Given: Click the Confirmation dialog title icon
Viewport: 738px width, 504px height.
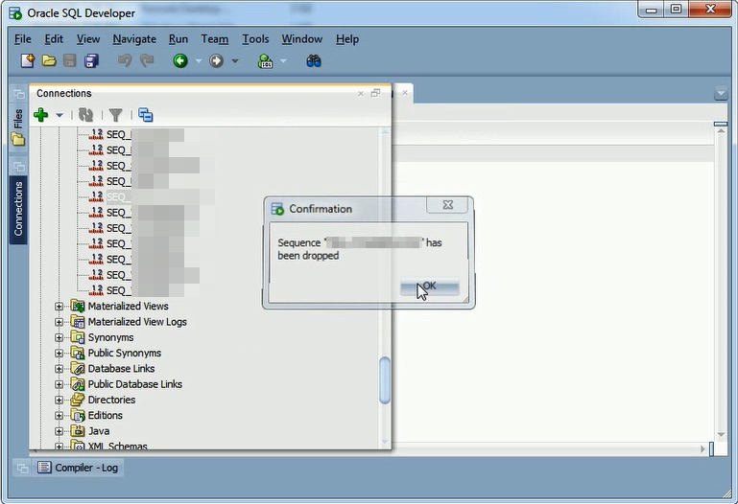Looking at the screenshot, I should (x=277, y=209).
